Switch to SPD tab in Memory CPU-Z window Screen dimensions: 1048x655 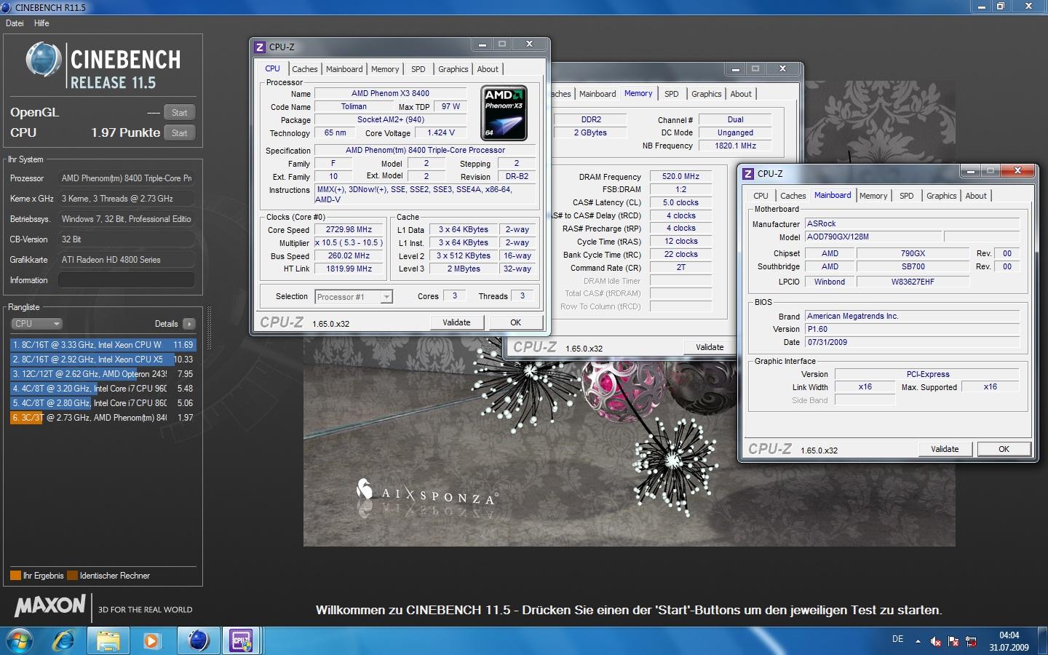click(x=672, y=94)
